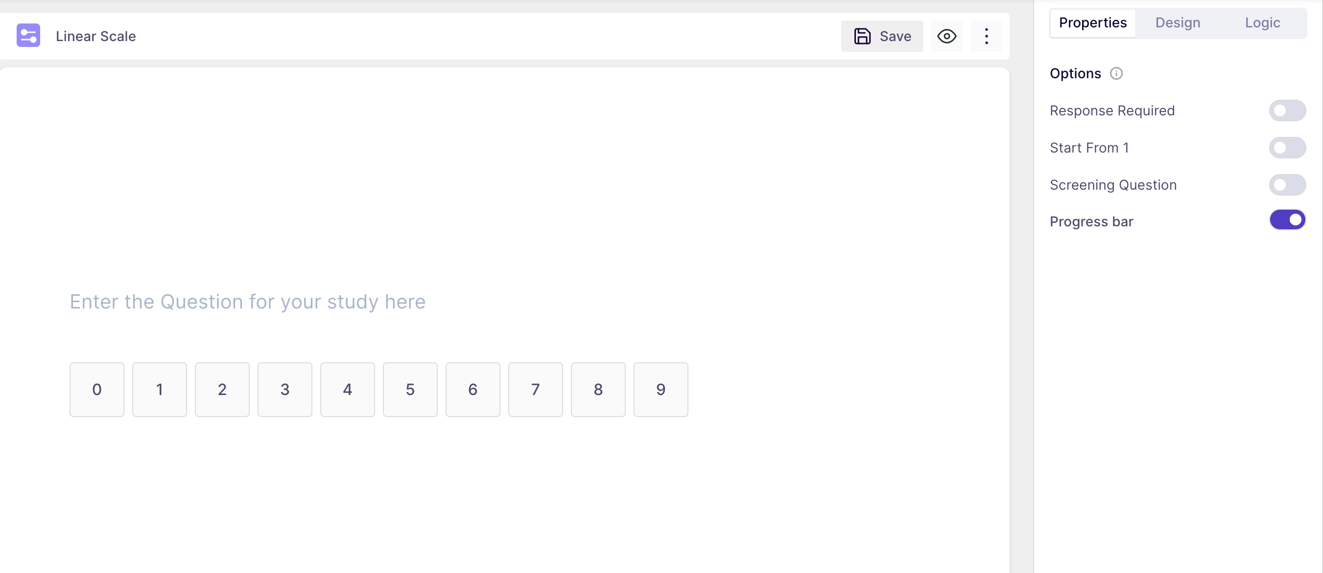Image resolution: width=1323 pixels, height=573 pixels.
Task: Disable the Progress bar toggle
Action: pyautogui.click(x=1287, y=220)
